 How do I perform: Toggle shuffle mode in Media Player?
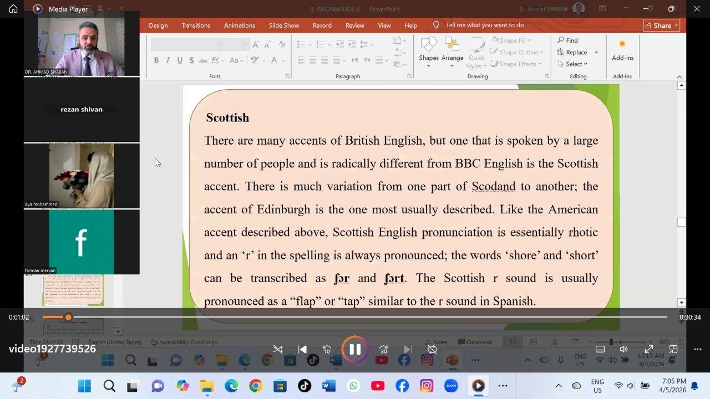278,349
